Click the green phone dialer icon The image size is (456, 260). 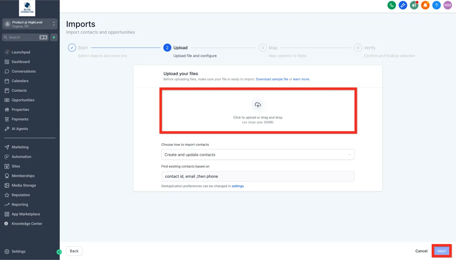point(391,5)
